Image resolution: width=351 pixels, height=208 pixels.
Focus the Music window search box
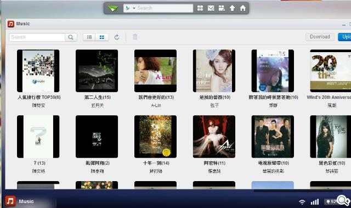point(37,37)
